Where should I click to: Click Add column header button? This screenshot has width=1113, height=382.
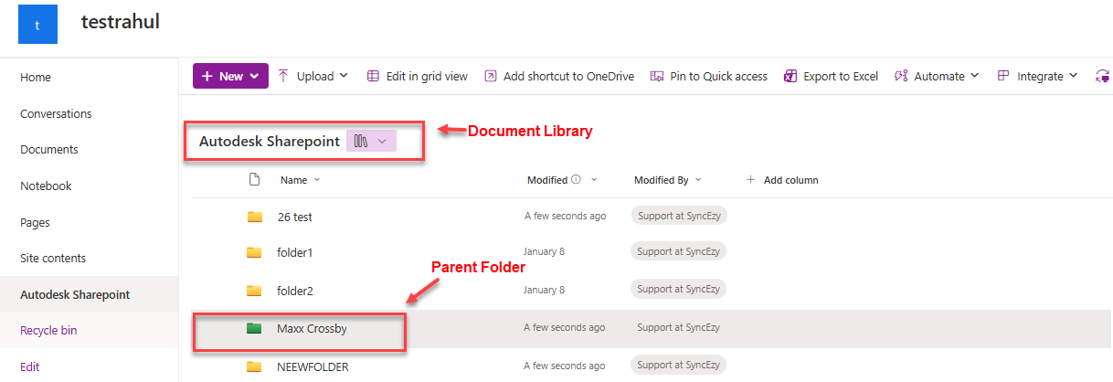point(782,180)
